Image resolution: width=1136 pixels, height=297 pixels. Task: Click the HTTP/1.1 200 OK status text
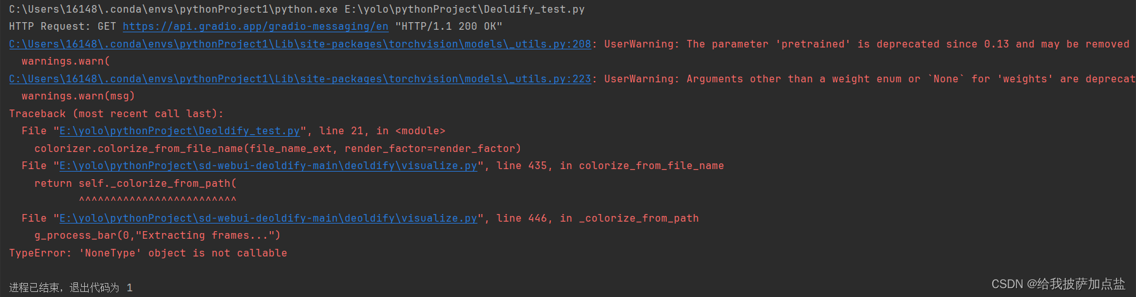449,27
